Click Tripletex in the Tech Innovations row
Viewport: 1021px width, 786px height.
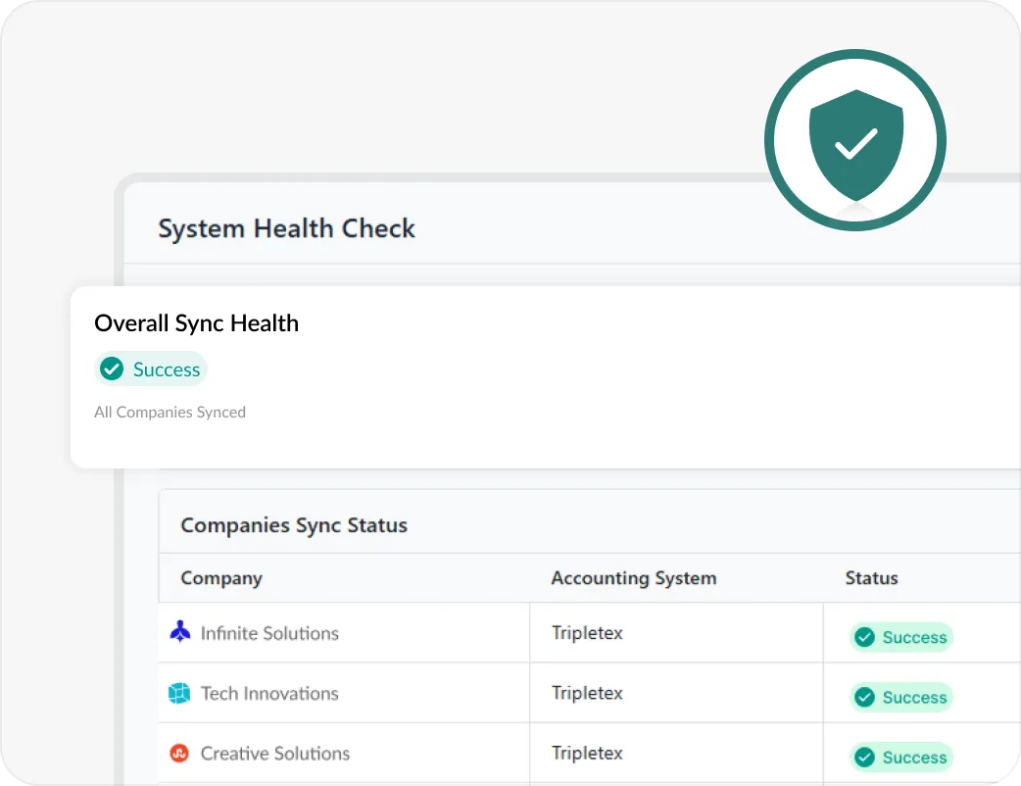587,692
